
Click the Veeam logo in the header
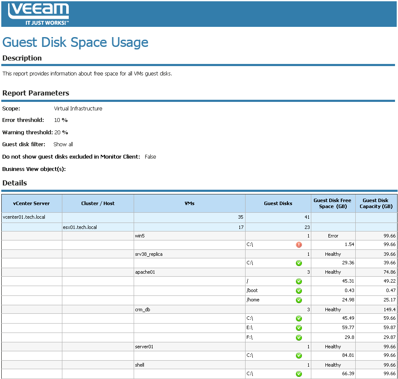click(x=38, y=14)
